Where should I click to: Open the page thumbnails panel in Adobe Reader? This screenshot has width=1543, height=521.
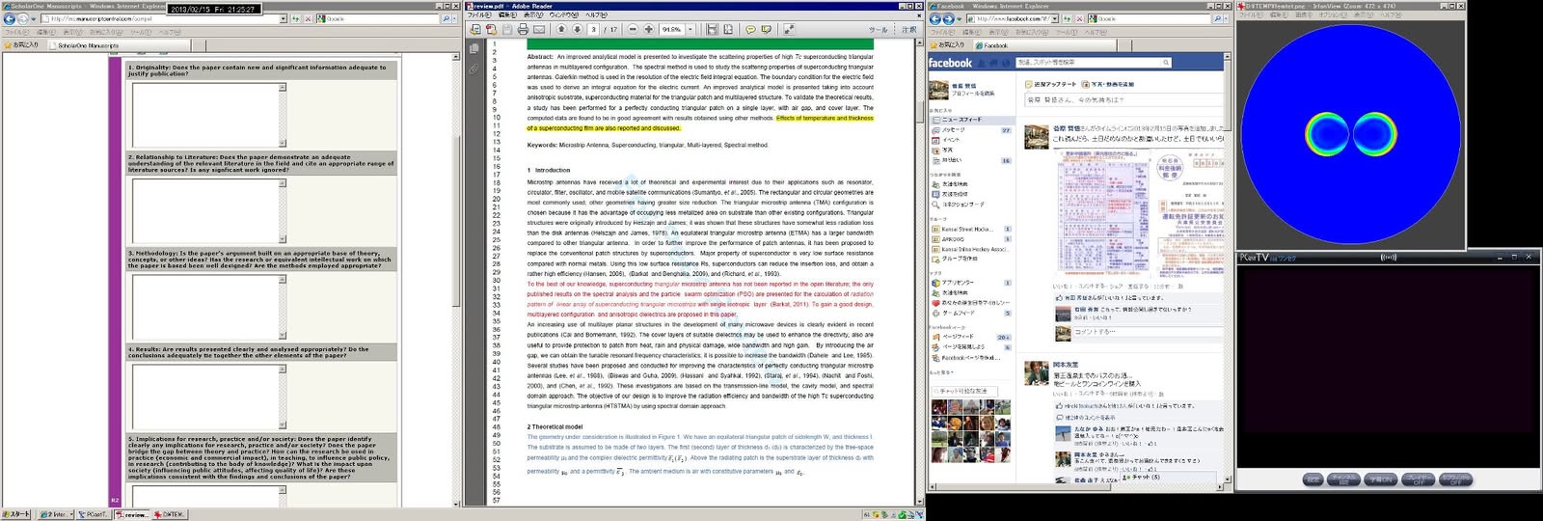474,48
